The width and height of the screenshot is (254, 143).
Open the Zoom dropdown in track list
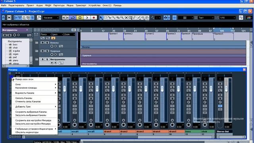coord(69,34)
